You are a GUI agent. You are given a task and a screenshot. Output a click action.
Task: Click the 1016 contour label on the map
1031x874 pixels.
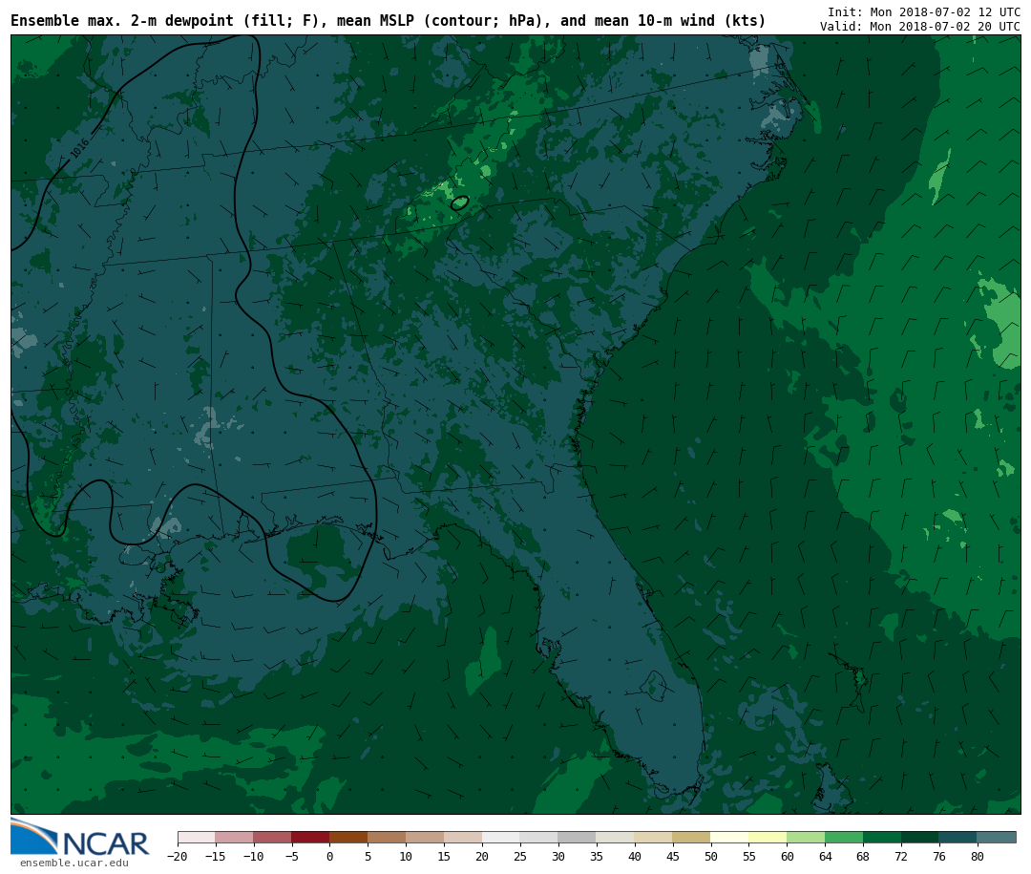pos(79,148)
